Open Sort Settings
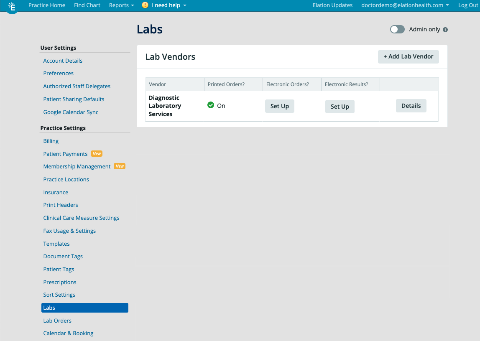 [x=59, y=295]
